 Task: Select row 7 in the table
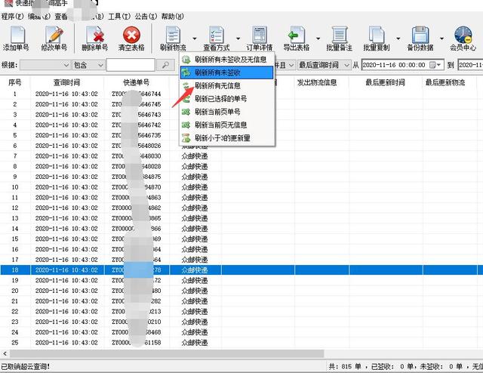241,156
